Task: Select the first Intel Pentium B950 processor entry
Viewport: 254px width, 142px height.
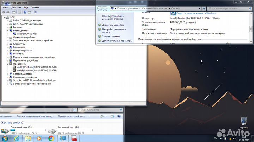Action: pyautogui.click(x=37, y=67)
